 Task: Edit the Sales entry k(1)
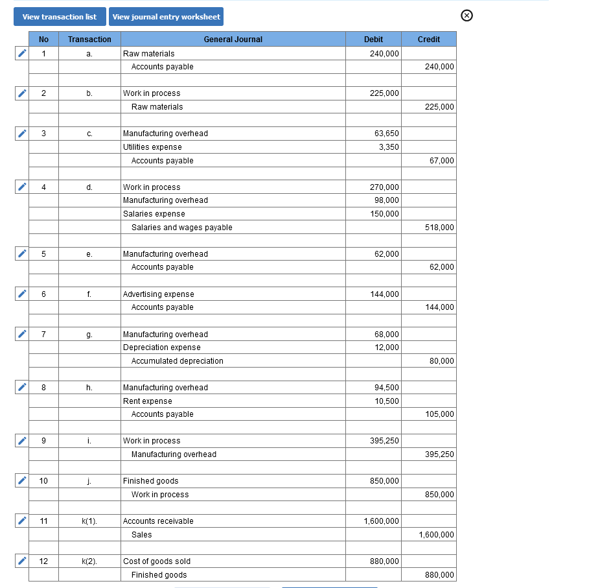[x=21, y=521]
